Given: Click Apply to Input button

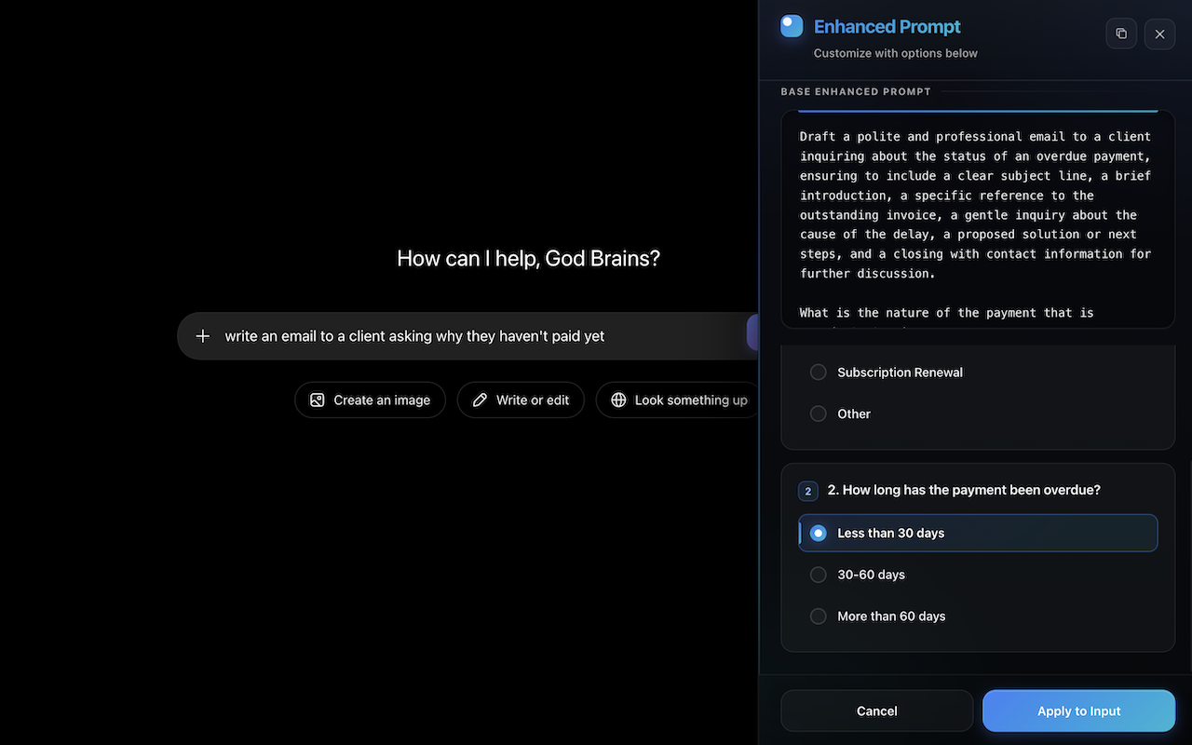Looking at the screenshot, I should click(x=1078, y=711).
